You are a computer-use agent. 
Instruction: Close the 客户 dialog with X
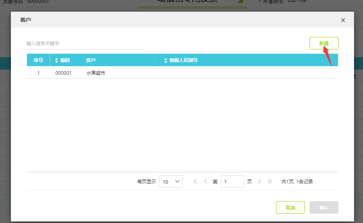click(343, 20)
